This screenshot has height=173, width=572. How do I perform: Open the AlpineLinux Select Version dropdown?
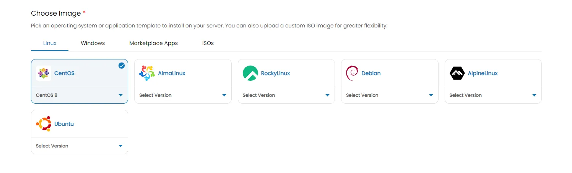coord(493,95)
